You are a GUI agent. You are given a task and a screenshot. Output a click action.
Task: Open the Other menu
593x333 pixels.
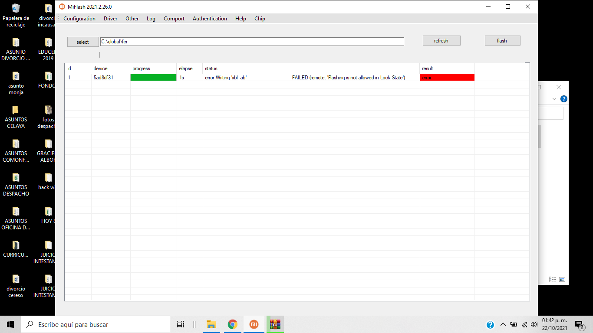point(132,19)
